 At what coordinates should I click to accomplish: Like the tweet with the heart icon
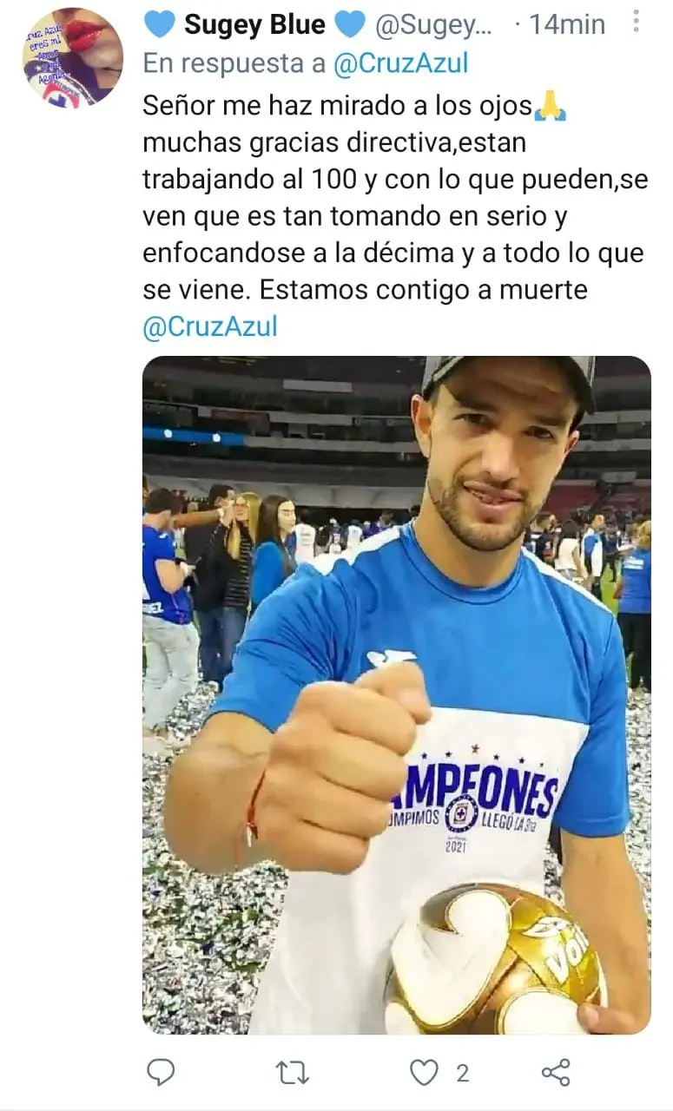click(x=424, y=1074)
